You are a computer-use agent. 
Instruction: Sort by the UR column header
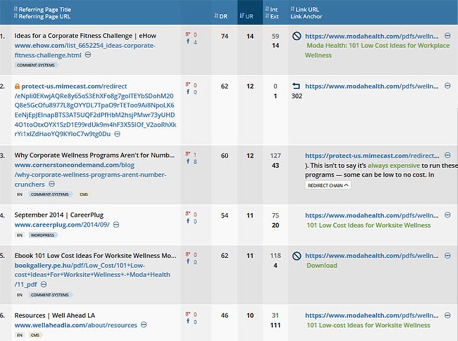246,16
